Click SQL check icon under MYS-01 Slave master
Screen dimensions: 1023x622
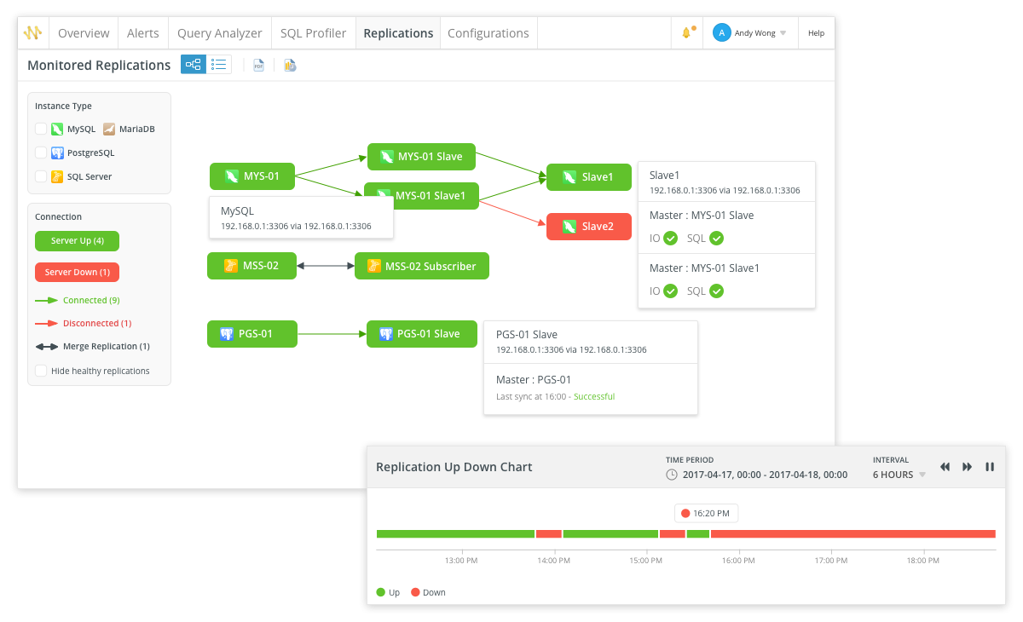pos(717,239)
